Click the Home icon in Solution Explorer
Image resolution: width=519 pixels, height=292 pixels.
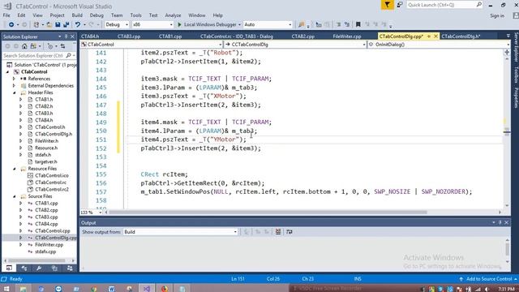[24, 46]
